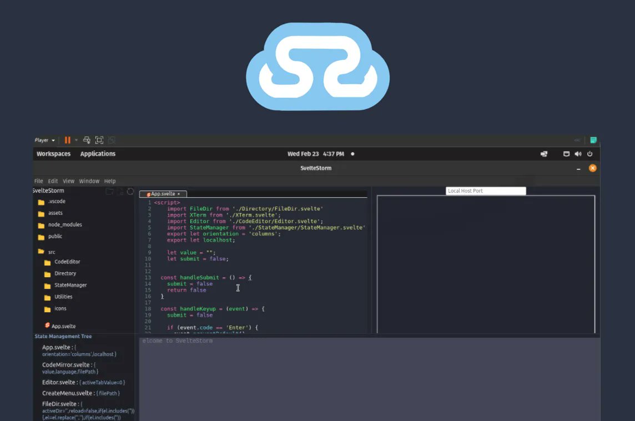Close the App.svelte editor tab

click(x=179, y=194)
